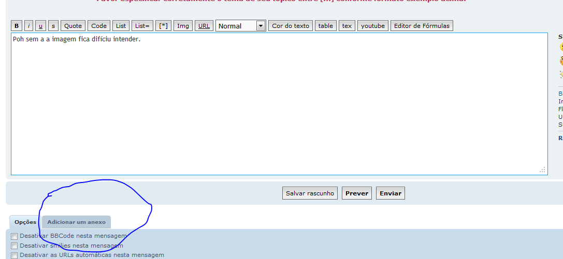563x259 pixels.
Task: Insert a list item with [*] button
Action: (163, 26)
